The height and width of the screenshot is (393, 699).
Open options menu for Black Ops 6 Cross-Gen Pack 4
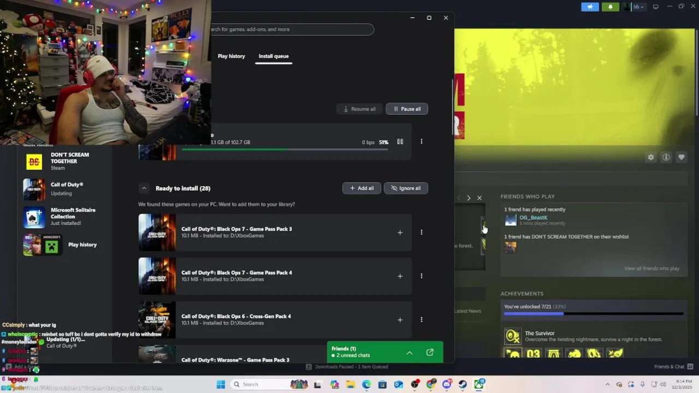coord(421,320)
